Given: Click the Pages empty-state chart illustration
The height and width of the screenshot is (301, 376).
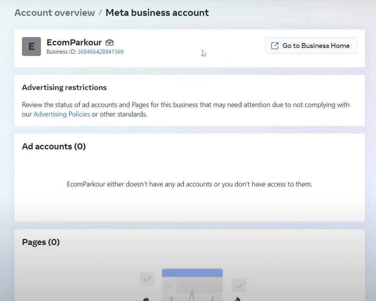Looking at the screenshot, I should [x=192, y=285].
